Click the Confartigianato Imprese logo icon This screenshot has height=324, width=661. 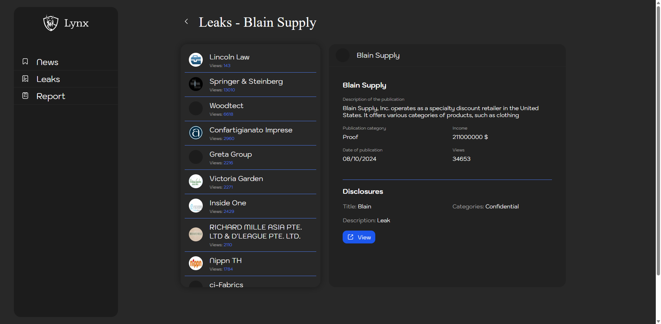(x=196, y=133)
